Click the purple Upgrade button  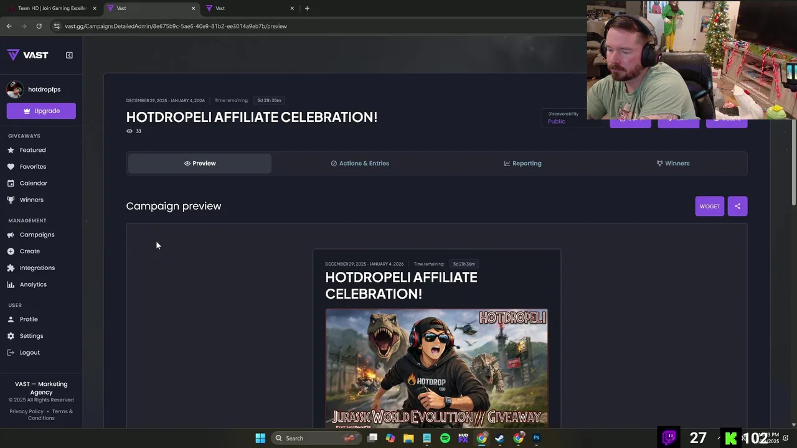tap(41, 111)
